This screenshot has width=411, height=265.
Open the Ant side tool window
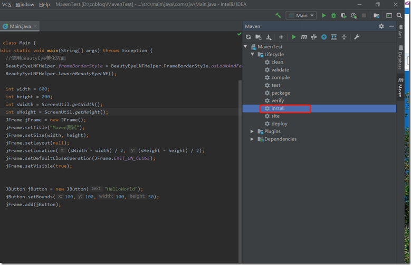pyautogui.click(x=400, y=31)
